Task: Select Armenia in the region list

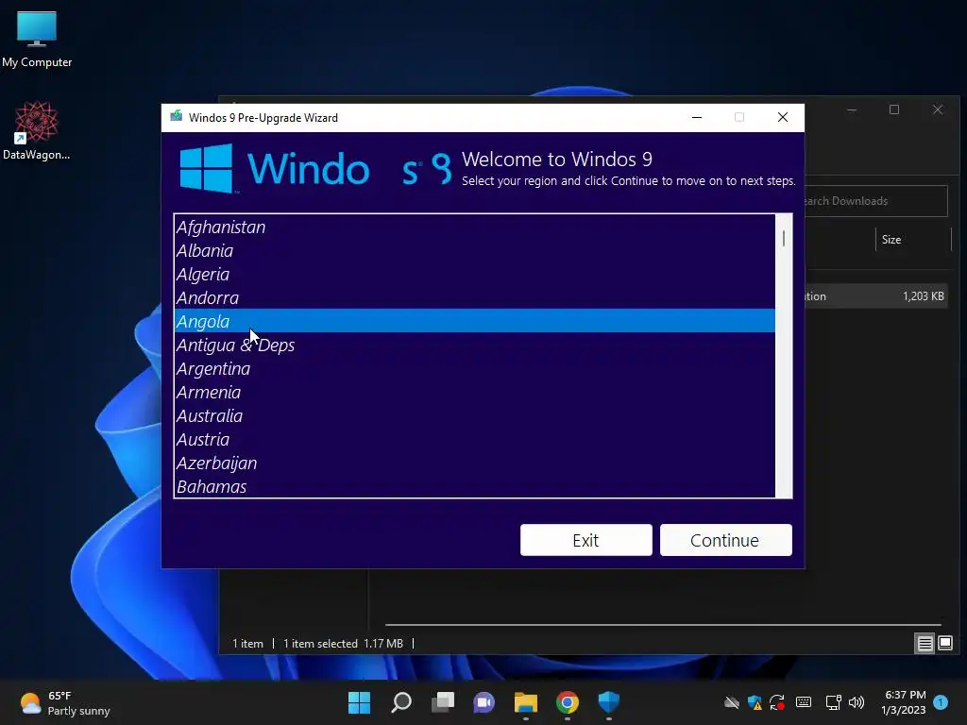Action: point(474,392)
